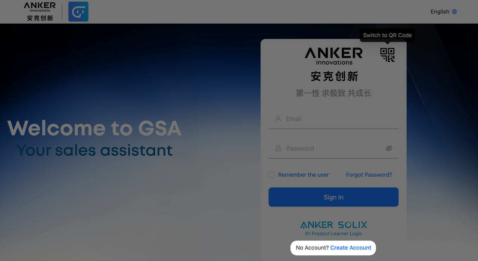Click the Anker SOLIX logo
478x261 pixels.
(333, 225)
